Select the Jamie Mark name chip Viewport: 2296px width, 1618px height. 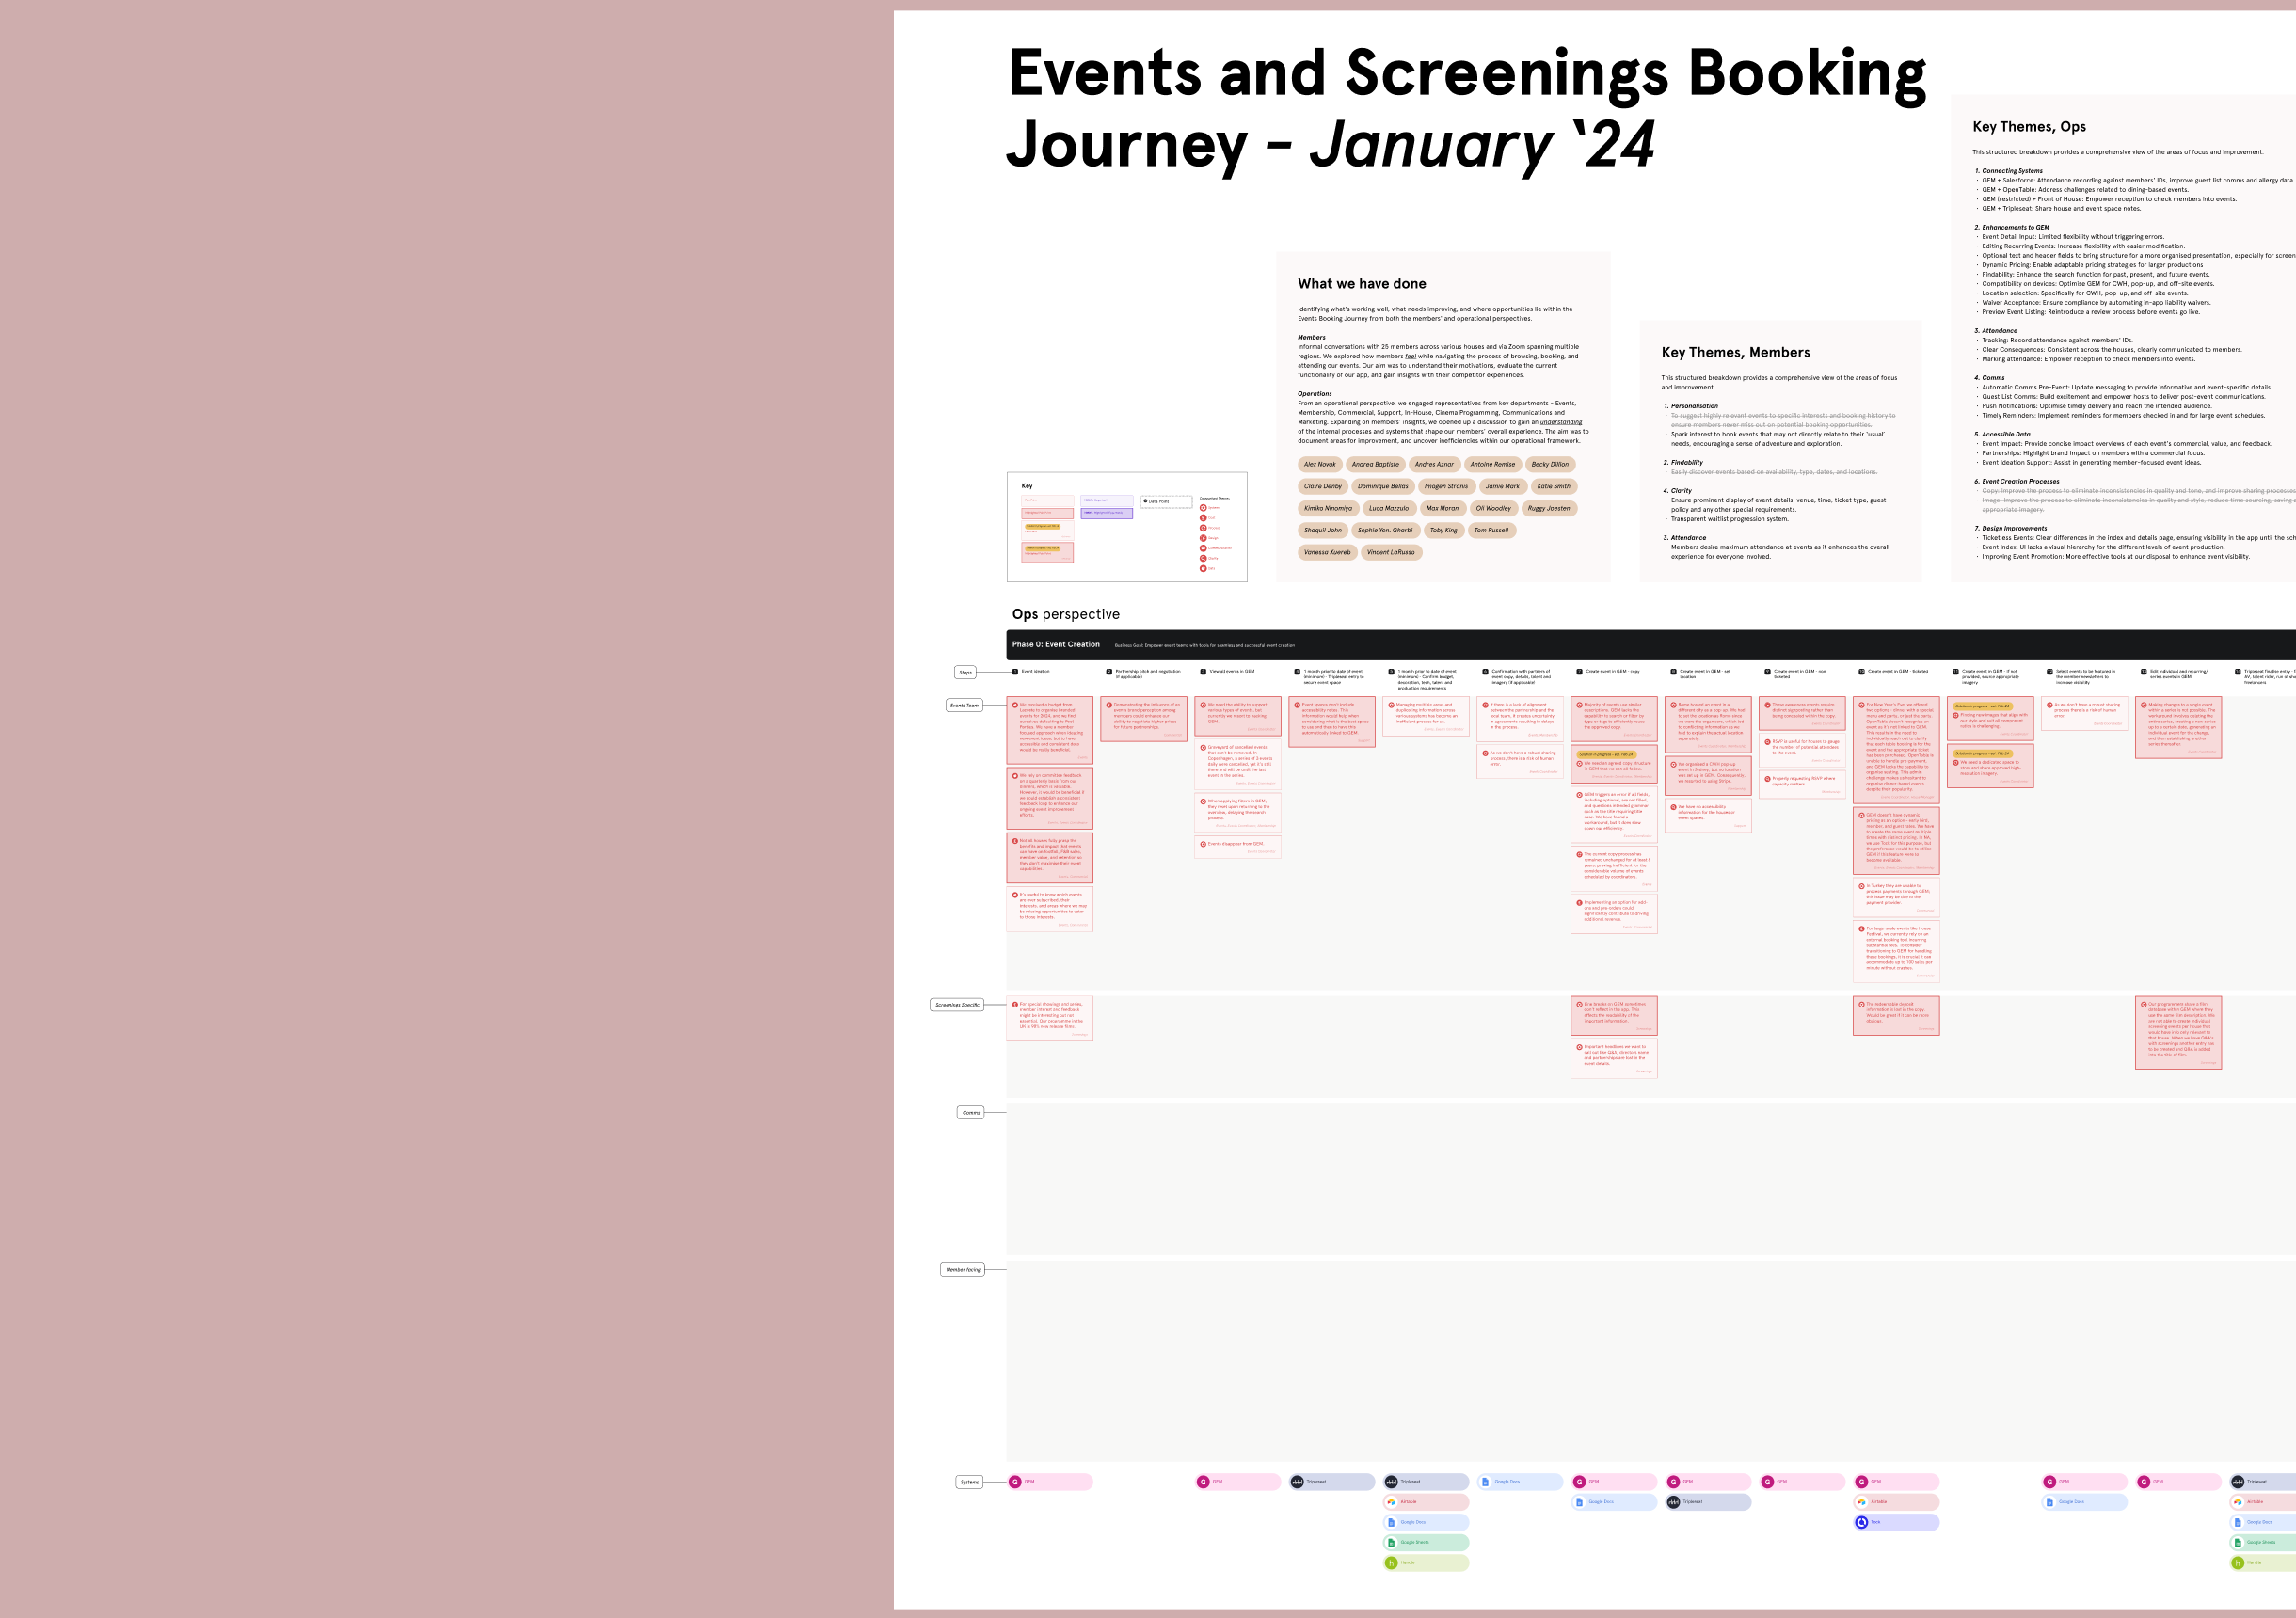click(1502, 486)
